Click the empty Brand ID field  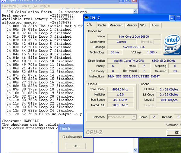[x=157, y=42]
